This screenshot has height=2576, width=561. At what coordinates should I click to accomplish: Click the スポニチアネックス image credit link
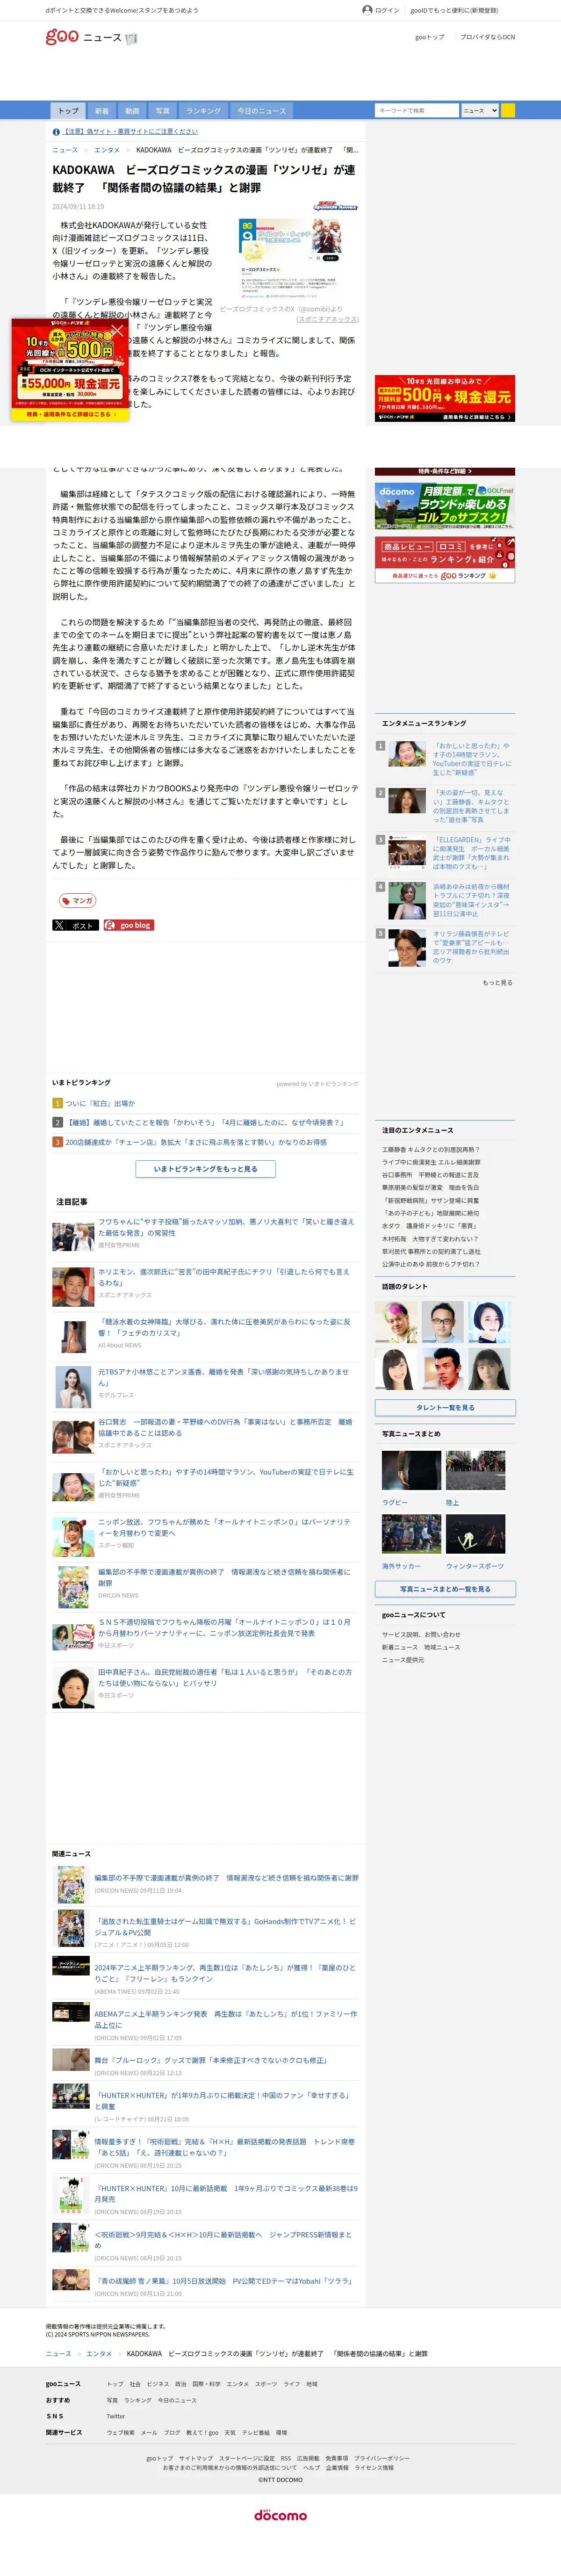point(328,319)
